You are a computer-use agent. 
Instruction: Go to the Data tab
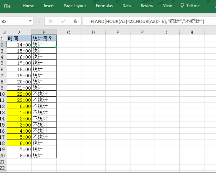tap(126, 6)
